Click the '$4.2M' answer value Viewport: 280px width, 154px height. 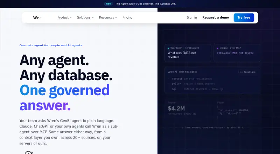(x=176, y=108)
